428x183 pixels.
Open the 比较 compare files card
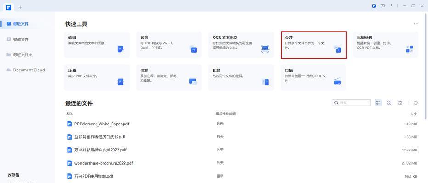click(x=241, y=77)
